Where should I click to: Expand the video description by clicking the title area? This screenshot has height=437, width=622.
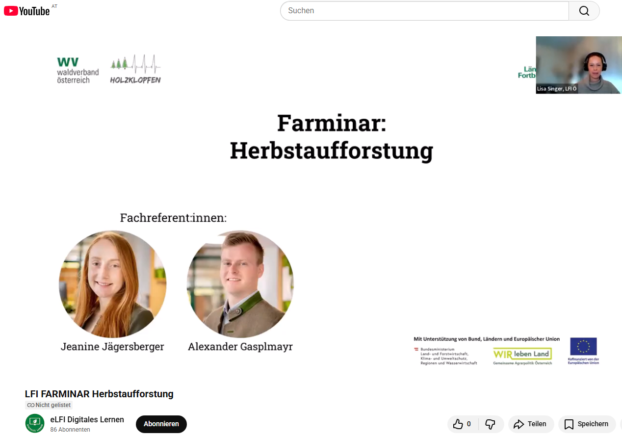(x=99, y=394)
